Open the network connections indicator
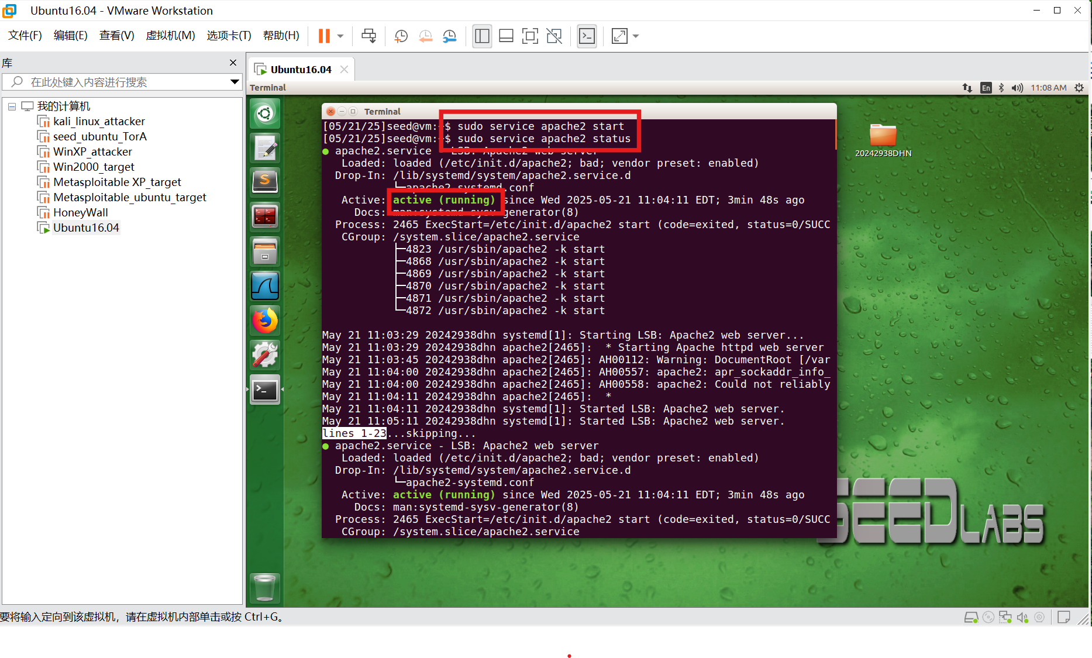The height and width of the screenshot is (658, 1092). click(x=967, y=88)
